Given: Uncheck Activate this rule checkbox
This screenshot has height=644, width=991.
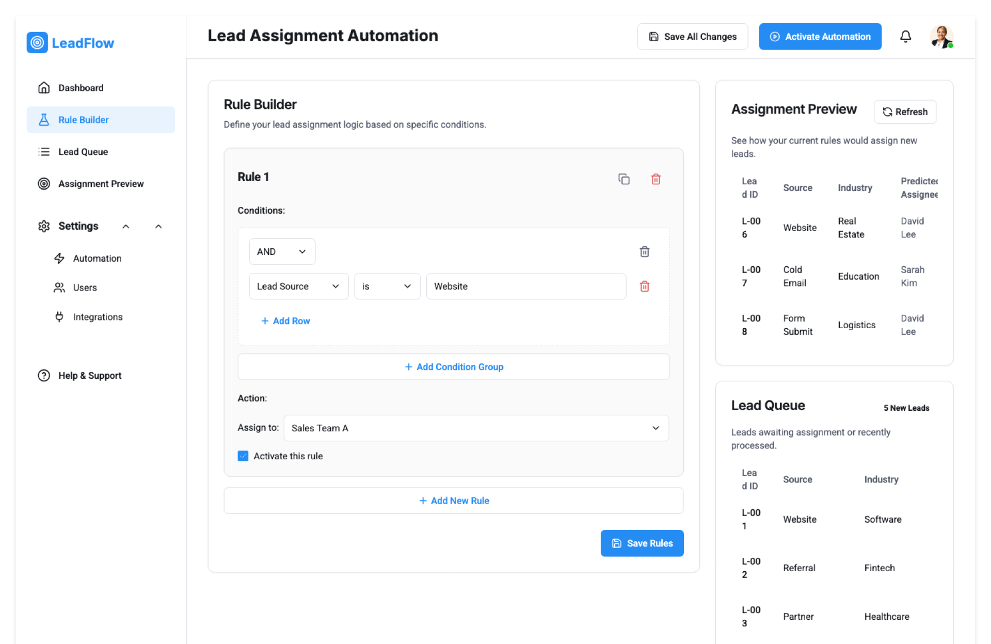Looking at the screenshot, I should point(243,456).
